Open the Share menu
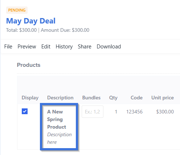Viewport: 180px width, 155px height. point(85,47)
